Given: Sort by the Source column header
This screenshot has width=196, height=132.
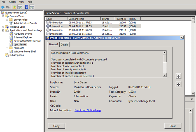Looking at the screenshot, I should tap(107, 19).
